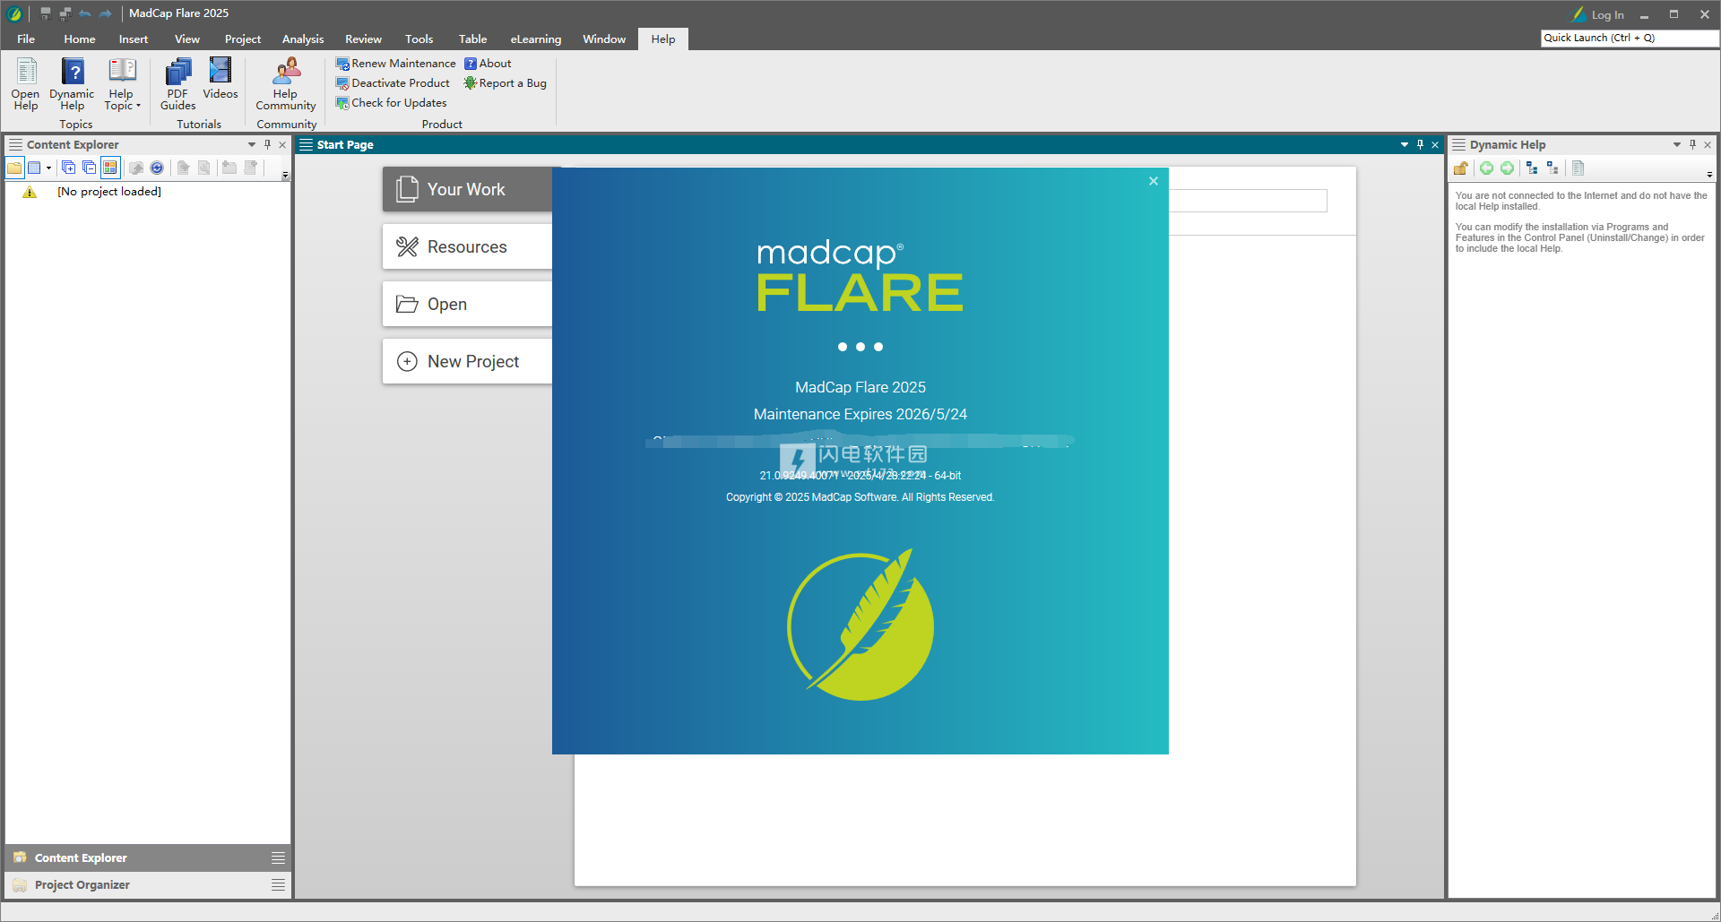Click the new folder icon in Content Explorer
1721x922 pixels.
point(229,168)
